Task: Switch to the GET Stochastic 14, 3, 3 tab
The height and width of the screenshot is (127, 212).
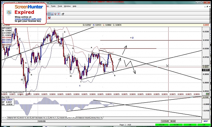Action: (x=40, y=118)
